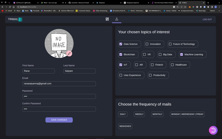Click LOG OUT in the navbar
Viewport: 222px width, 139px height.
point(207,19)
